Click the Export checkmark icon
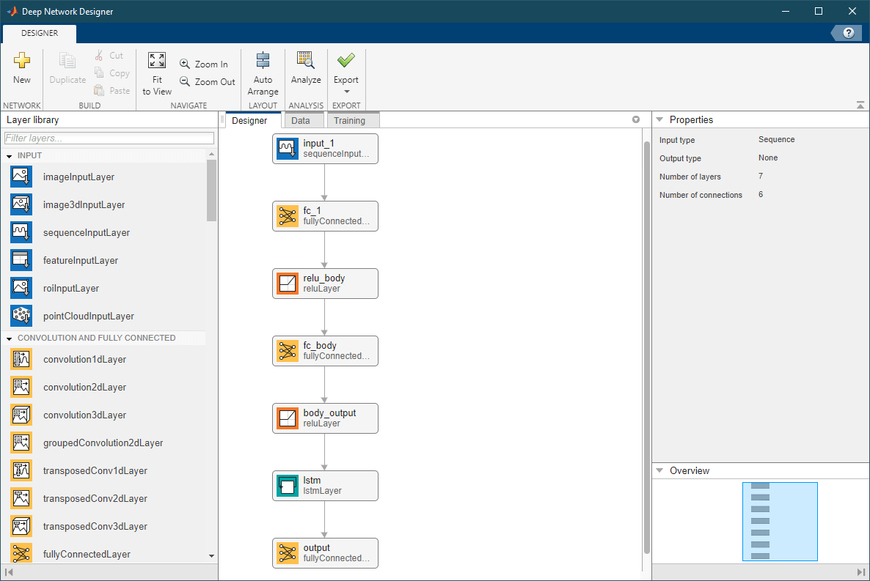The width and height of the screenshot is (870, 581). (346, 59)
